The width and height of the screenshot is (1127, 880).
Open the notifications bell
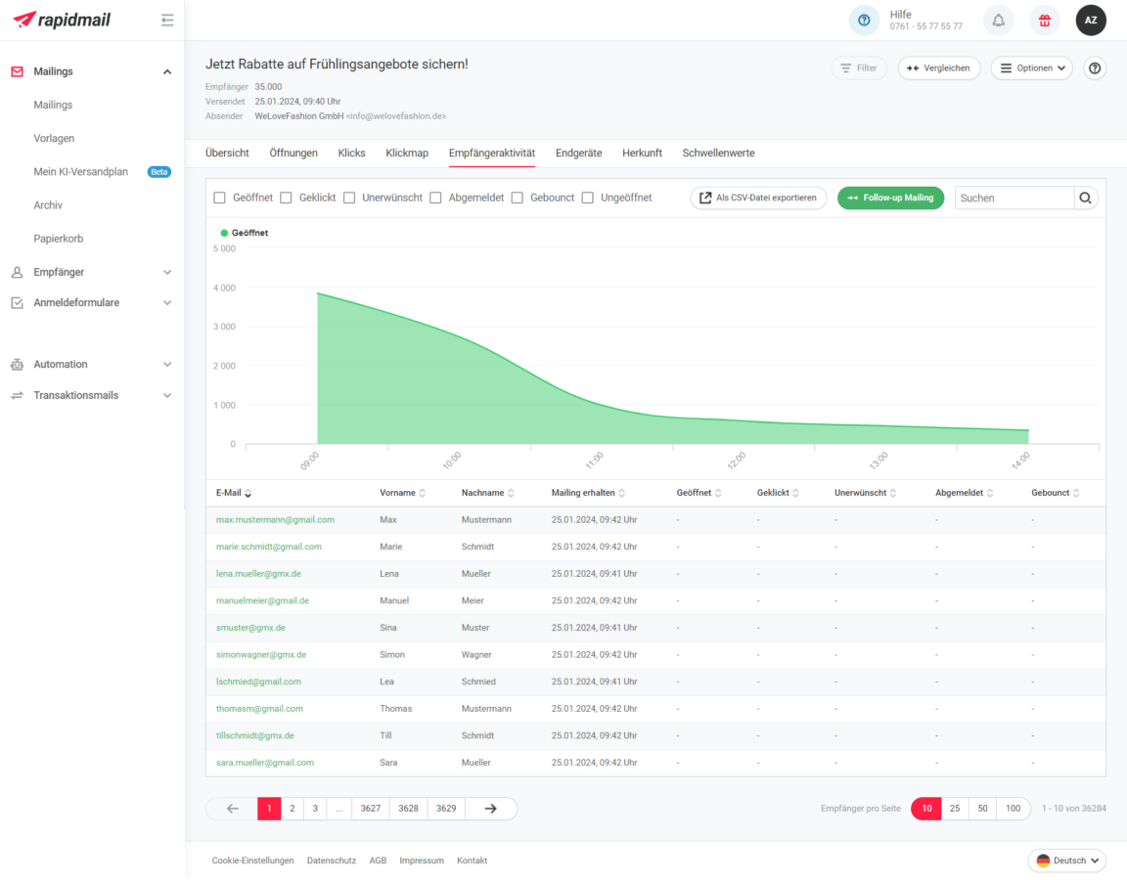pyautogui.click(x=998, y=20)
